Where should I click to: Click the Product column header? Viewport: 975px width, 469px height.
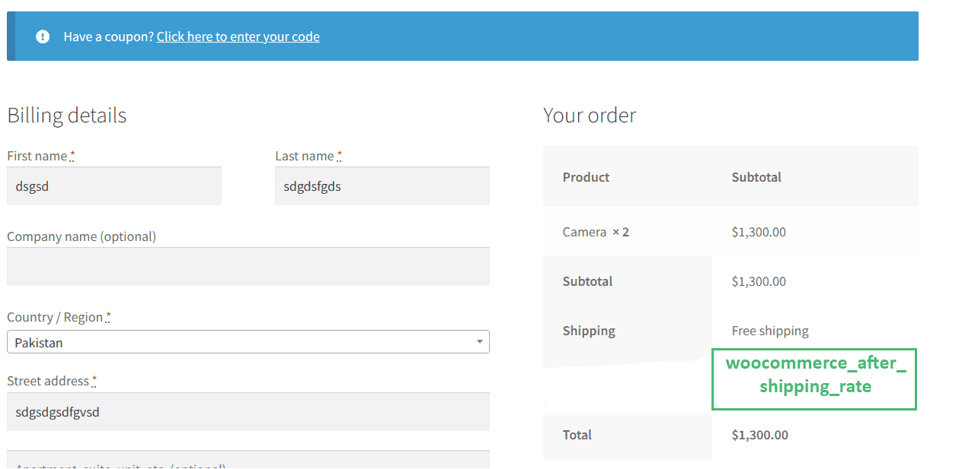coord(586,177)
